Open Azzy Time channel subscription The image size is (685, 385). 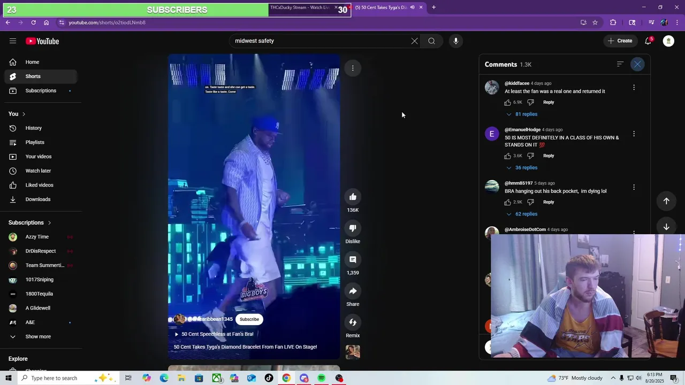(x=41, y=237)
